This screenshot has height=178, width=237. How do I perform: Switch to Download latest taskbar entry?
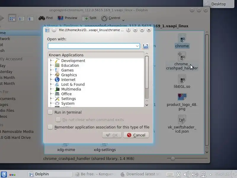140,174
